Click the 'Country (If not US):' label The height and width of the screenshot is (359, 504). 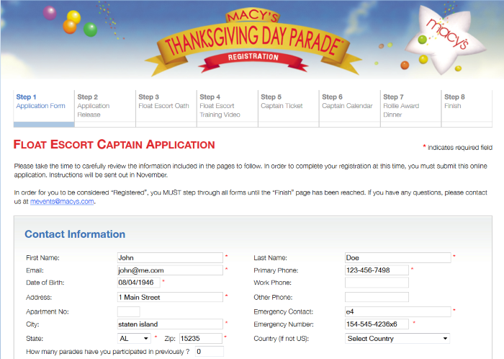[282, 338]
